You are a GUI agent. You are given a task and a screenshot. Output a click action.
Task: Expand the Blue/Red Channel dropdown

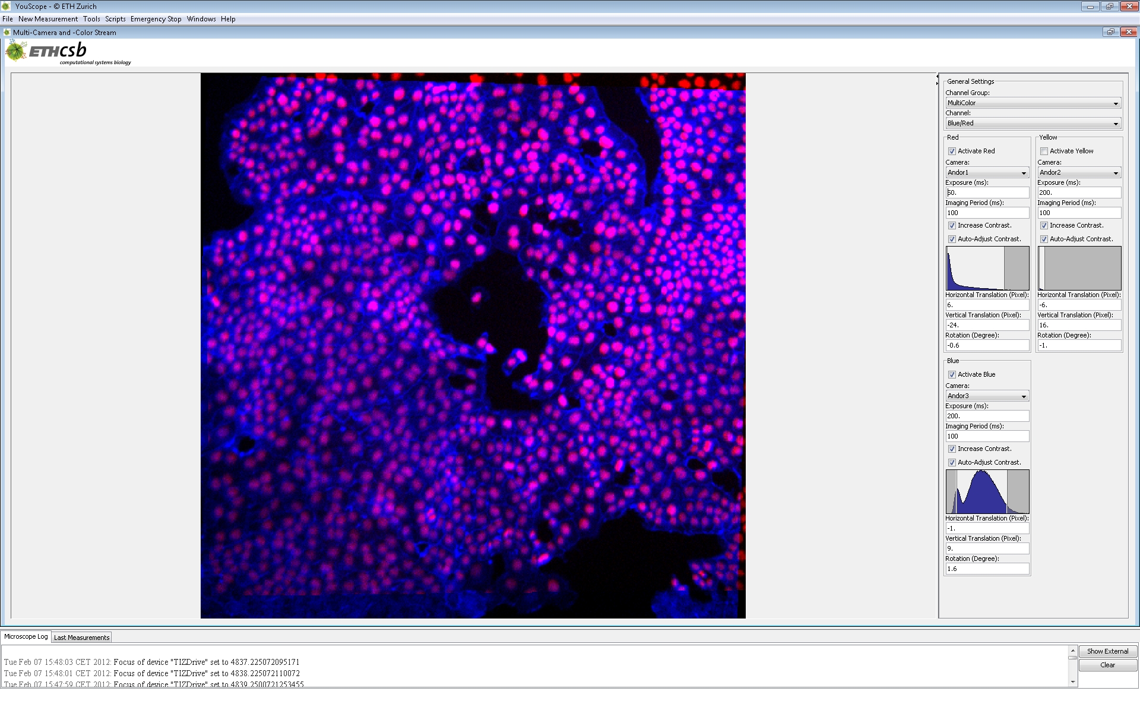tap(1033, 123)
